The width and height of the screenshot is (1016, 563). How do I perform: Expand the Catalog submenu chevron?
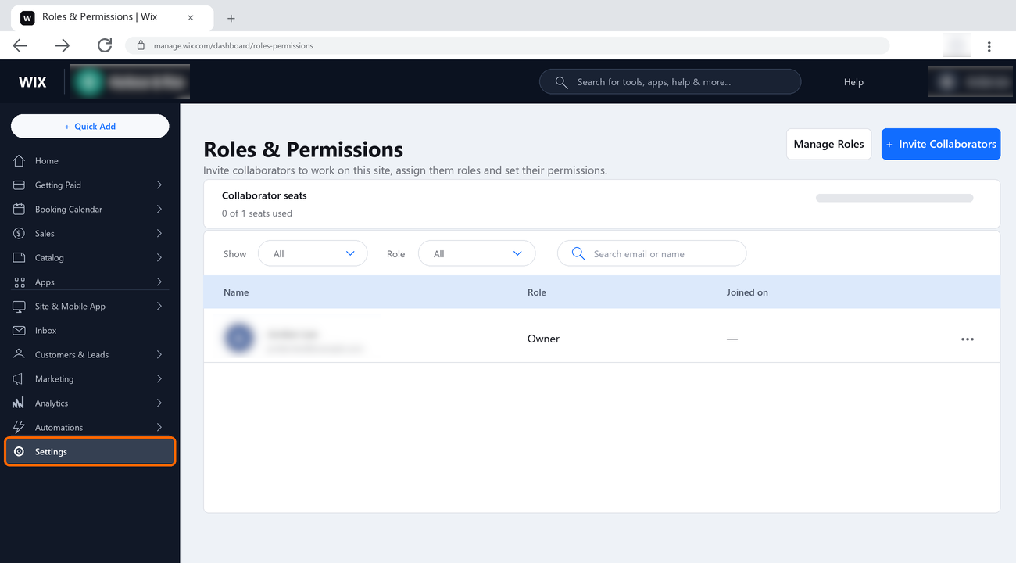click(x=159, y=258)
